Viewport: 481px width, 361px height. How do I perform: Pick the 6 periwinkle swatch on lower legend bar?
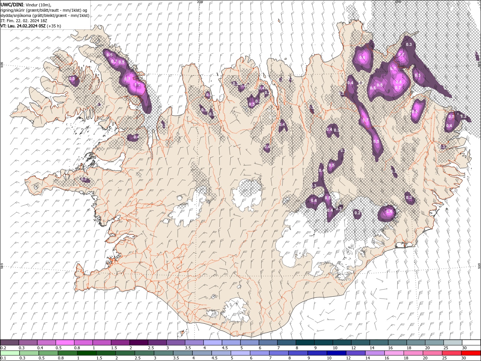point(259,353)
